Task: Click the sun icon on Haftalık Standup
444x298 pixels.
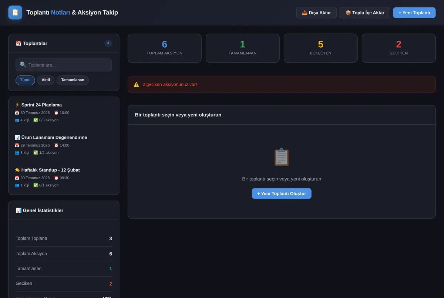Action: pos(17,170)
